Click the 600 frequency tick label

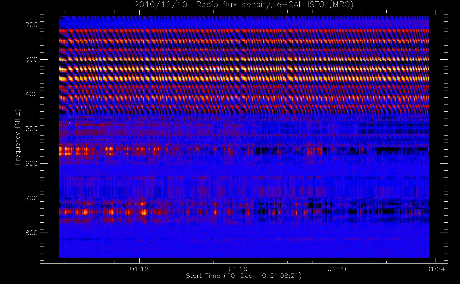coord(31,163)
